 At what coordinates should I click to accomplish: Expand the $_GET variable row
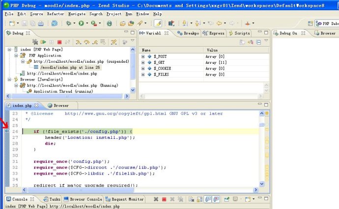[x=143, y=63]
